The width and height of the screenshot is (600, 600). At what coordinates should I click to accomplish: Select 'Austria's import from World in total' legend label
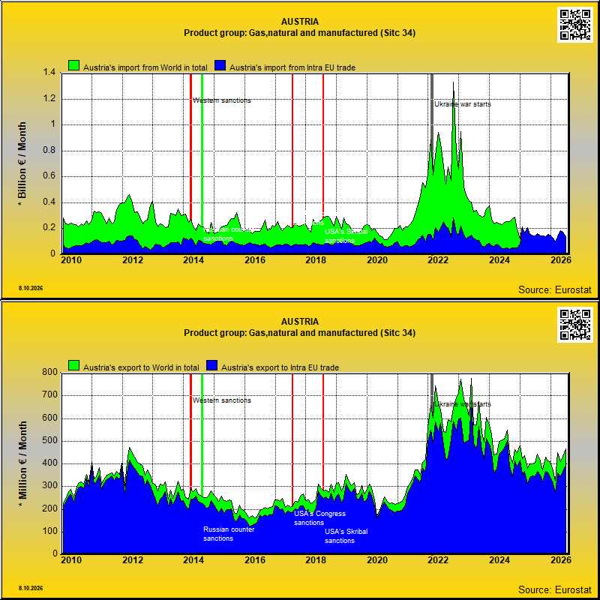click(145, 67)
